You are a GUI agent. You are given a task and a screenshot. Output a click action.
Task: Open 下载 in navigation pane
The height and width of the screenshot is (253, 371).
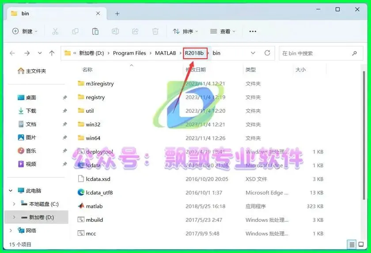(27, 111)
